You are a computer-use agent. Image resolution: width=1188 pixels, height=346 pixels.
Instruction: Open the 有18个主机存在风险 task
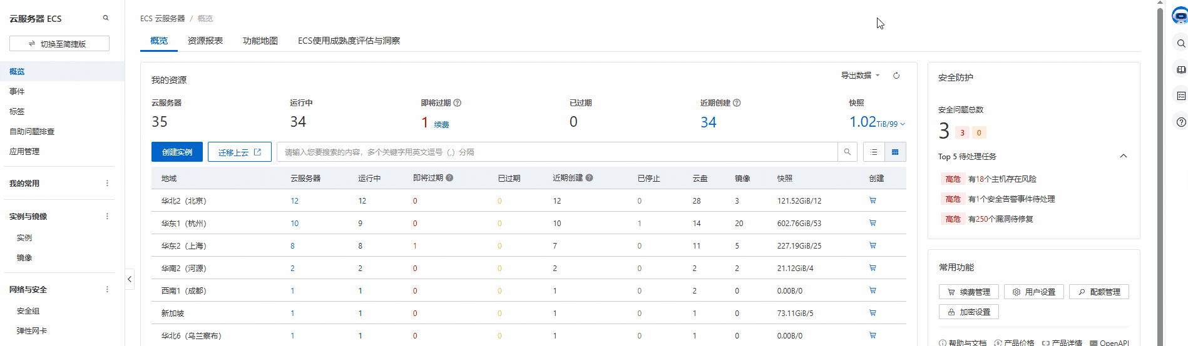[1002, 179]
